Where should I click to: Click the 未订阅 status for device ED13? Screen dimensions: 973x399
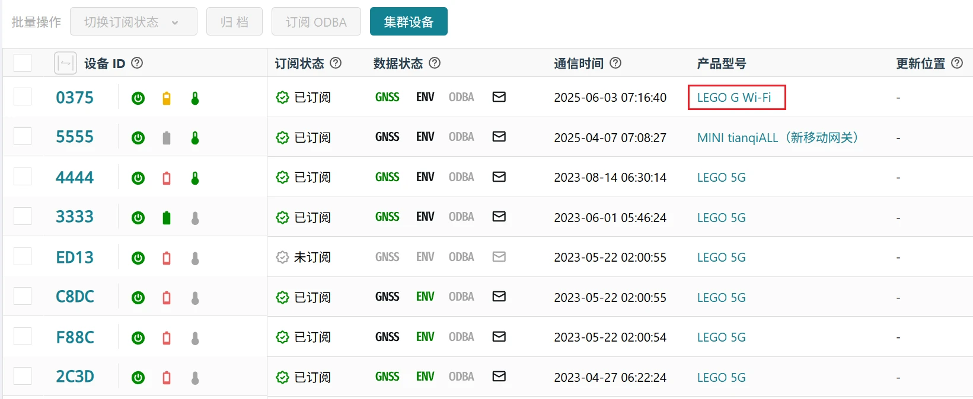[304, 258]
